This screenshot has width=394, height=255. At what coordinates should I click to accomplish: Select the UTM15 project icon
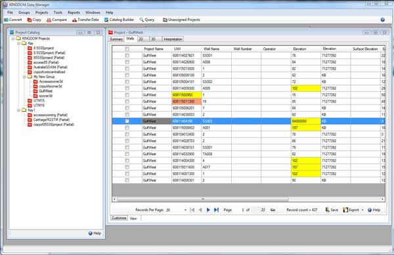point(30,101)
